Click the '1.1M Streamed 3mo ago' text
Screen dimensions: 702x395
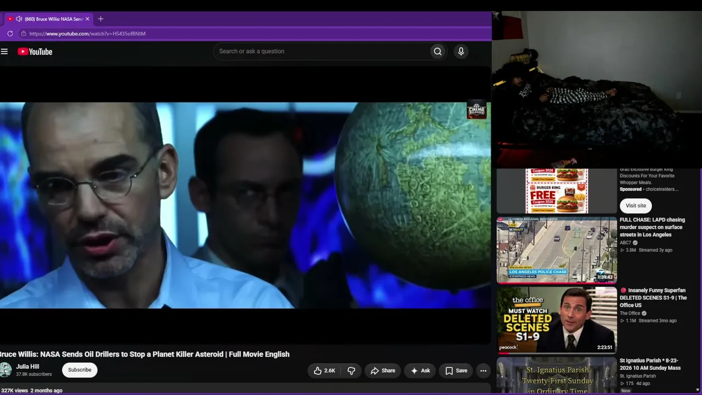coord(649,320)
